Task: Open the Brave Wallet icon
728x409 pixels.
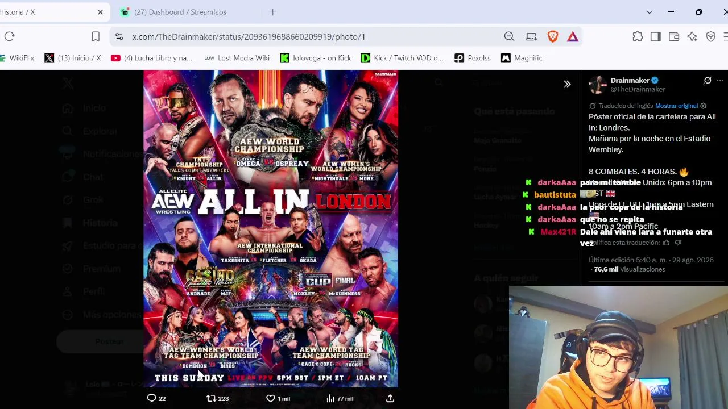Action: (674, 36)
